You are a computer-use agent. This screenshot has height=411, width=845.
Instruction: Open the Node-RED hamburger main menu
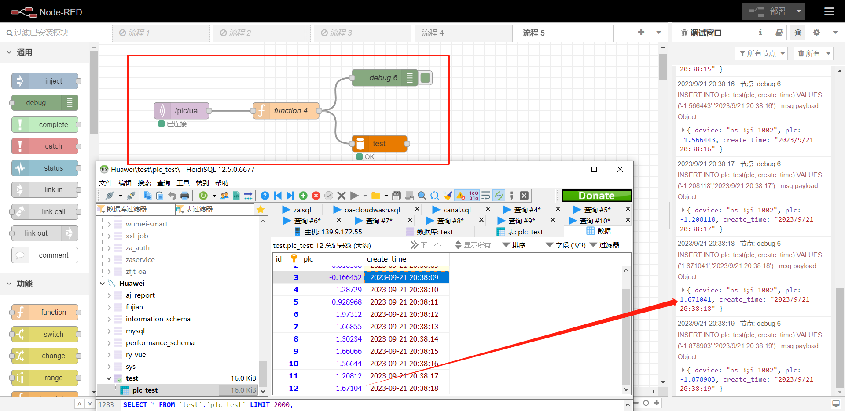coord(829,12)
